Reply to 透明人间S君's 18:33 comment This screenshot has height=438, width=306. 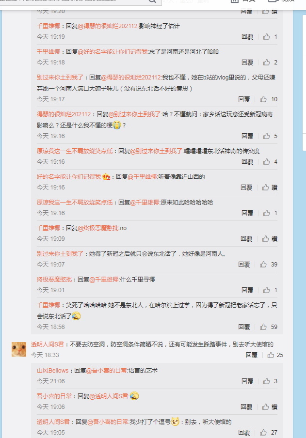point(251,355)
